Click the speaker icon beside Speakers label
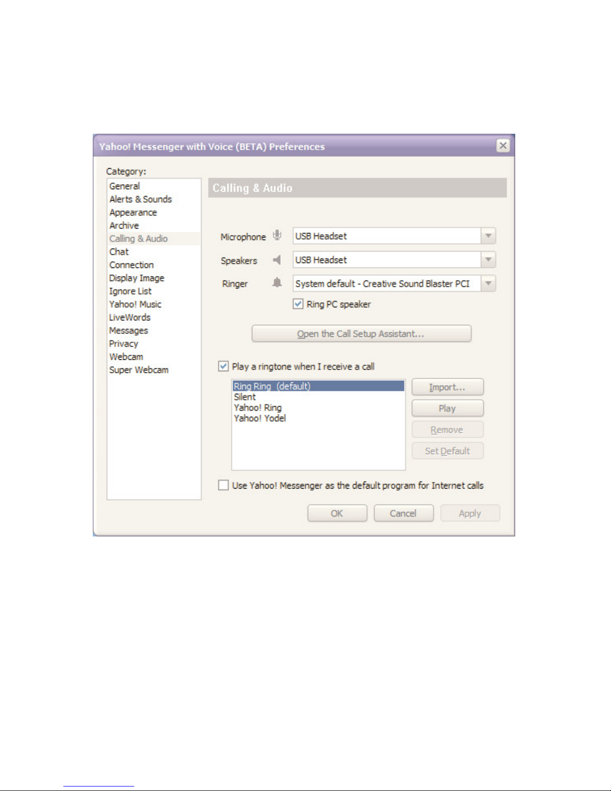This screenshot has width=611, height=791. (x=277, y=260)
